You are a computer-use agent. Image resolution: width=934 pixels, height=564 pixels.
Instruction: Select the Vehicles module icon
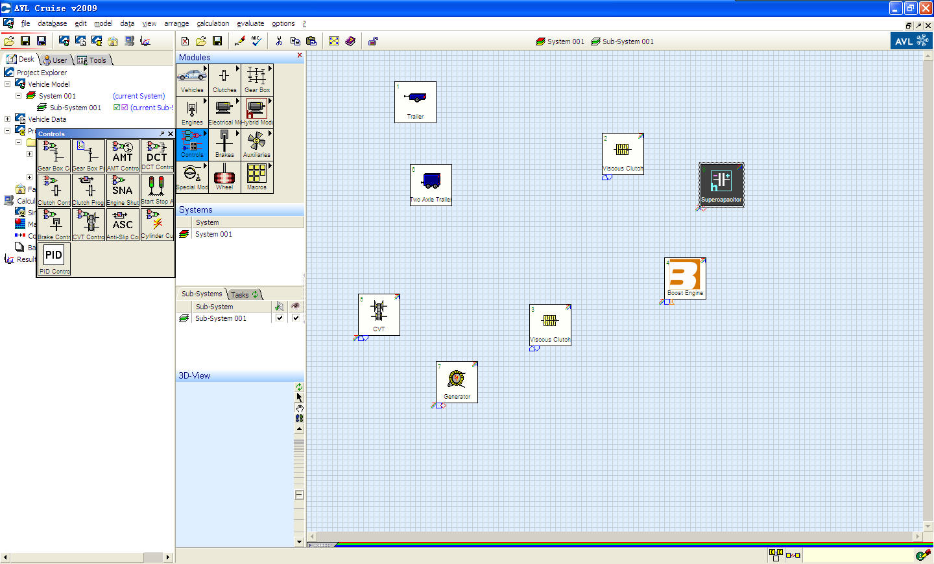click(x=192, y=80)
